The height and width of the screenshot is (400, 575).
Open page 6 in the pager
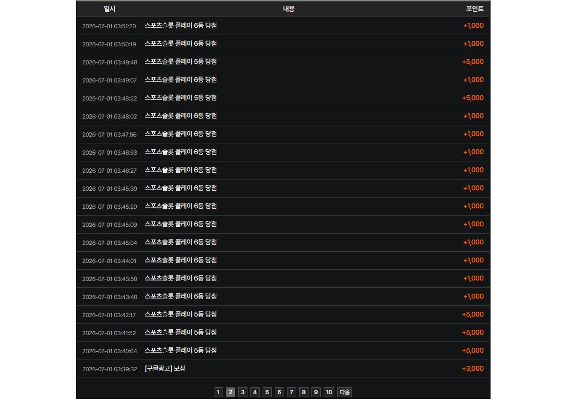[279, 392]
